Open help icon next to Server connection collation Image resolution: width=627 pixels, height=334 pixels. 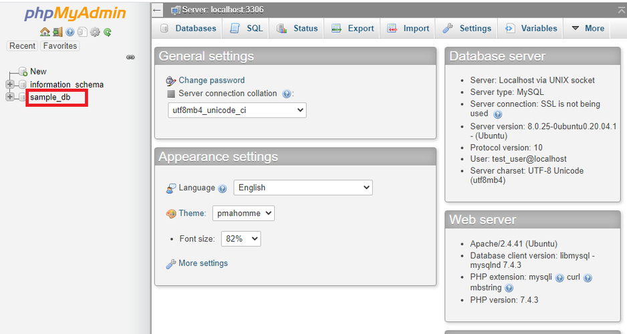[286, 94]
